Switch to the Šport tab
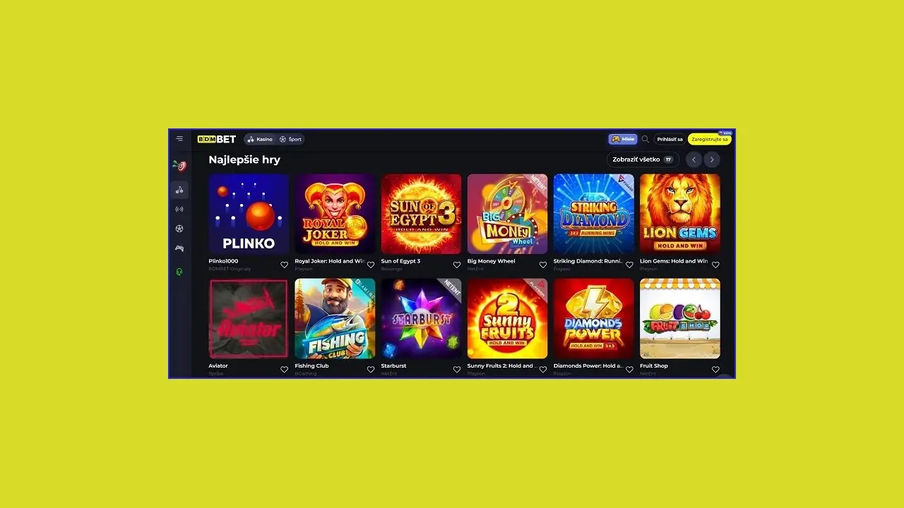This screenshot has width=904, height=508. click(290, 139)
